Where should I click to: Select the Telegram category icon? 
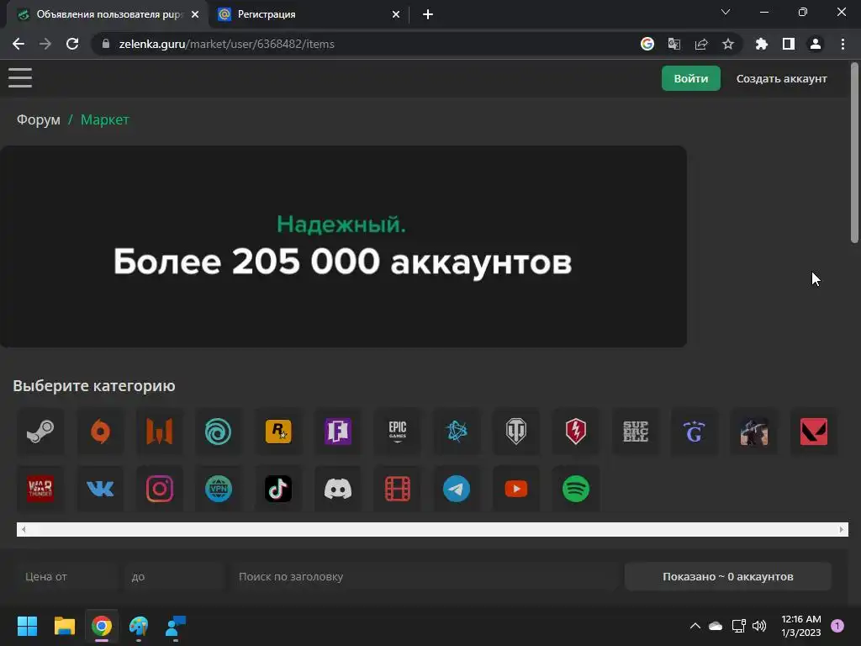457,489
